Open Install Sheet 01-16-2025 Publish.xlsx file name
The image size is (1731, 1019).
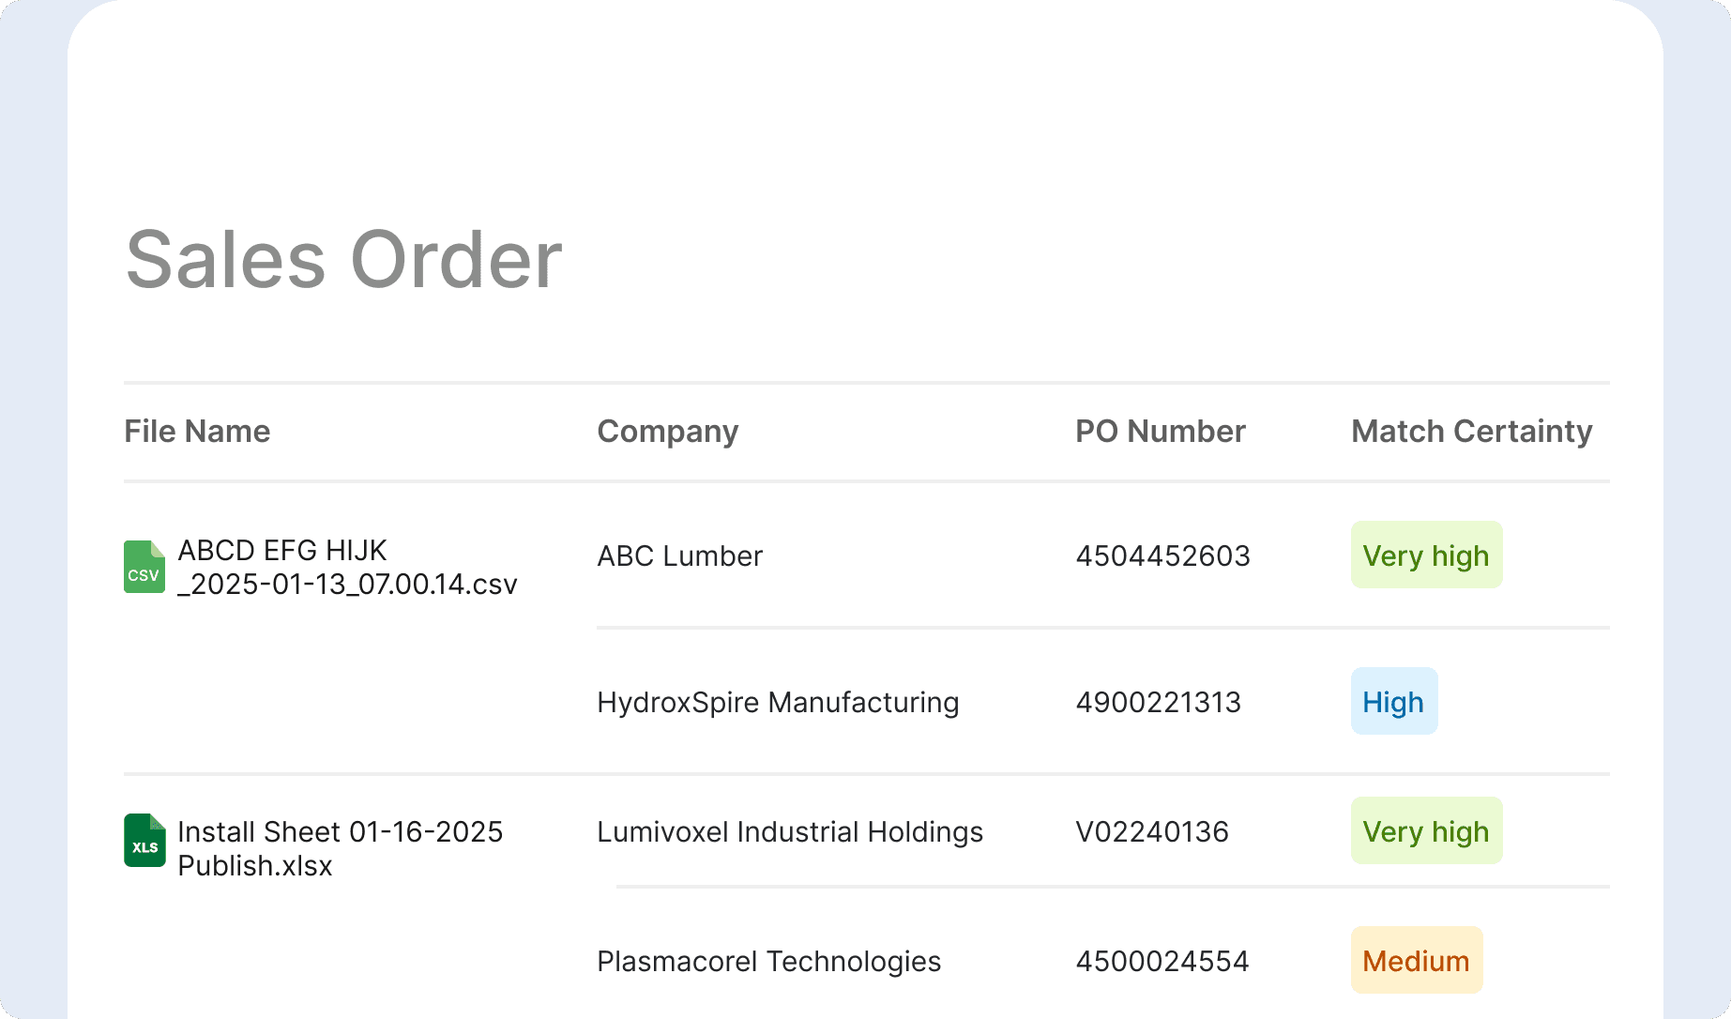[x=340, y=848]
